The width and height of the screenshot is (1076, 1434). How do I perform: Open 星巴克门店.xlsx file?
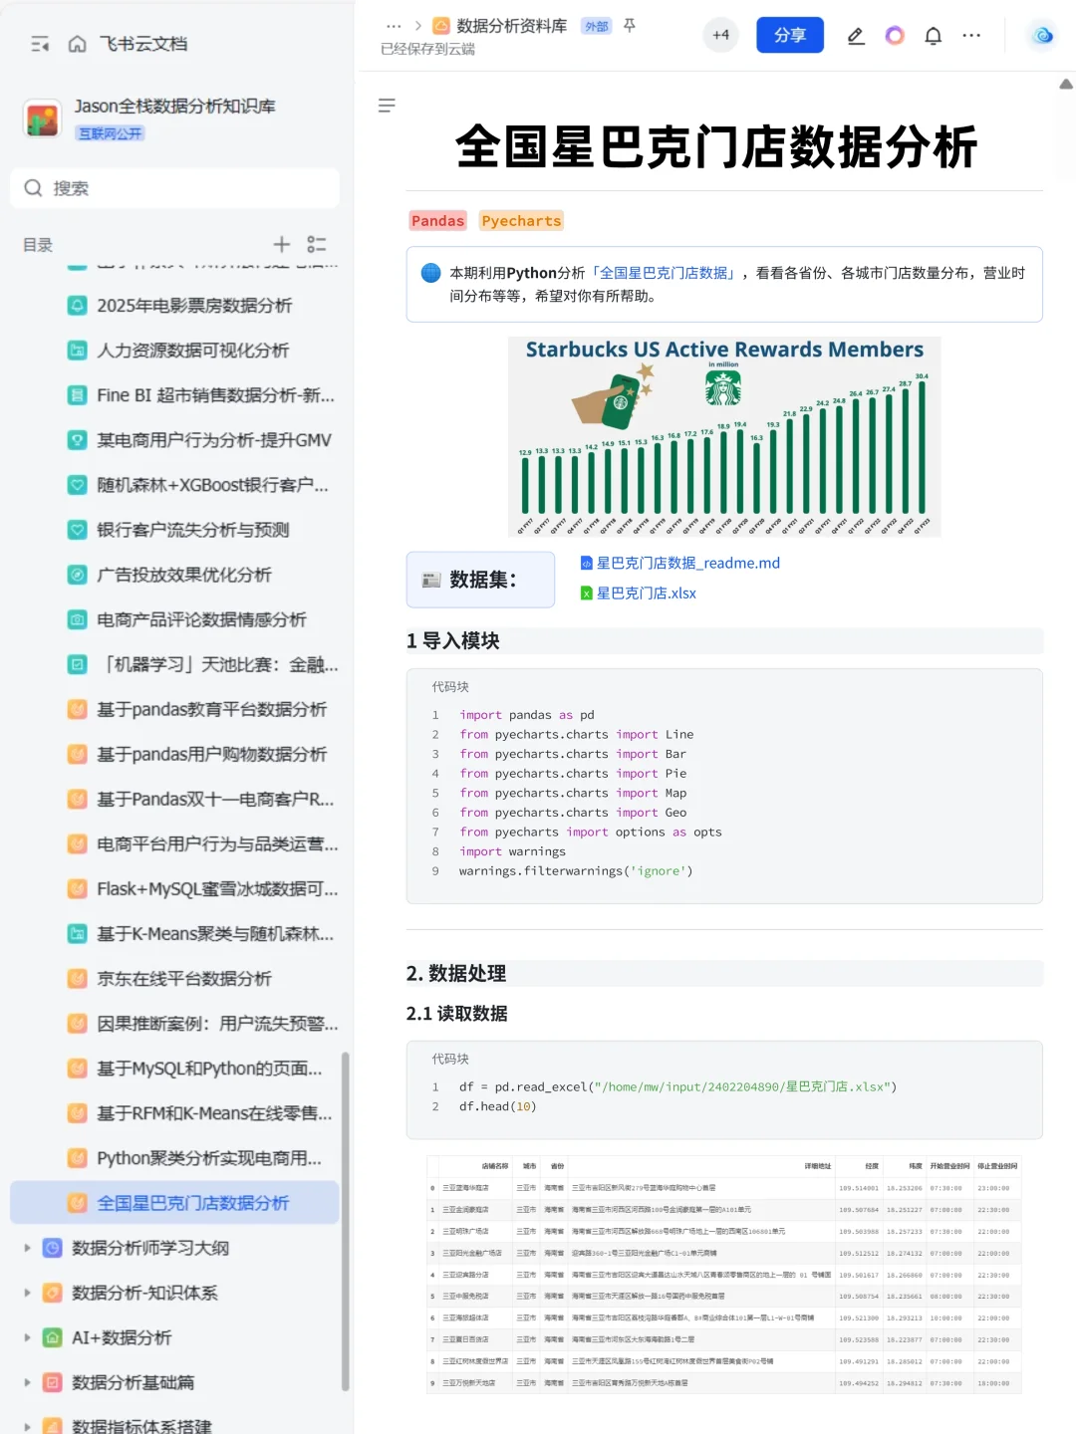click(x=639, y=594)
